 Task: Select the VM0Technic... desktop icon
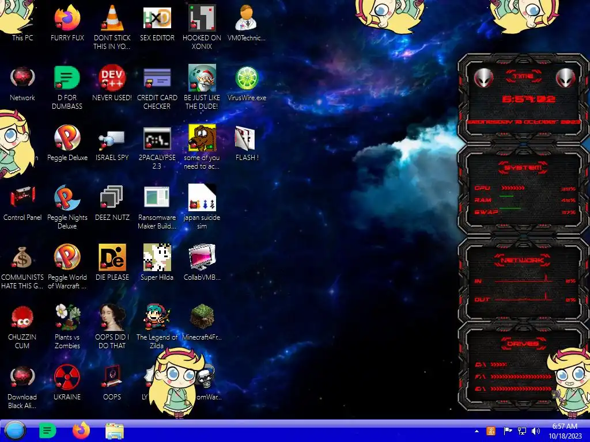(247, 22)
